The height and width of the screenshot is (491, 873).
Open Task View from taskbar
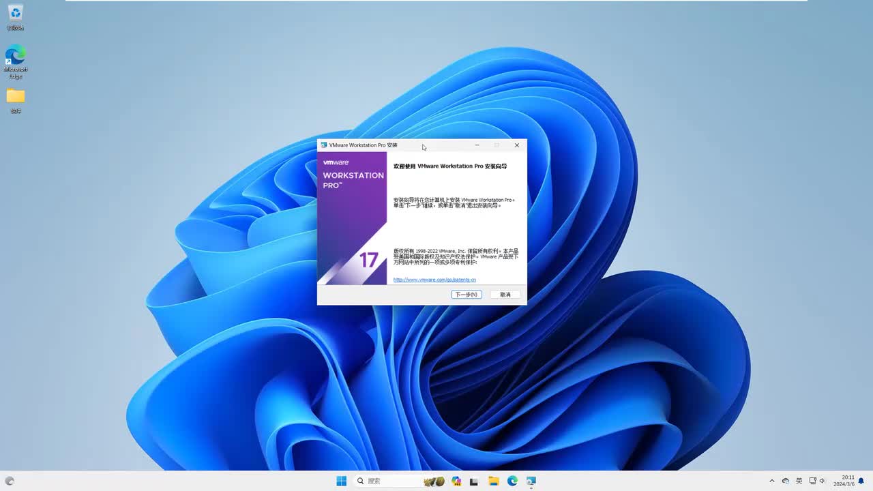point(474,481)
